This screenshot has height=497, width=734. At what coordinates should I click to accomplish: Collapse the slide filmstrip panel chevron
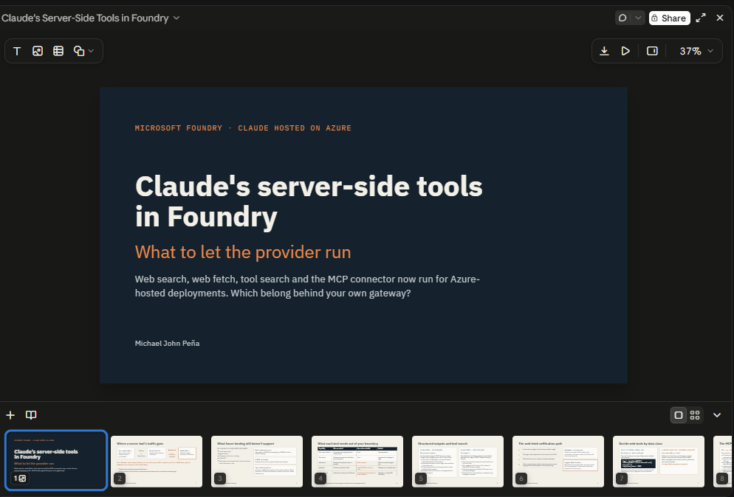click(x=717, y=415)
